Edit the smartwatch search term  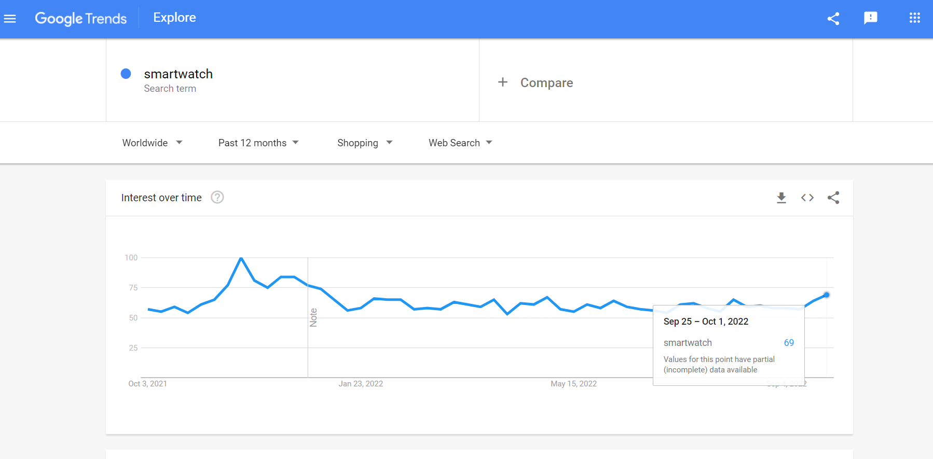pyautogui.click(x=178, y=74)
